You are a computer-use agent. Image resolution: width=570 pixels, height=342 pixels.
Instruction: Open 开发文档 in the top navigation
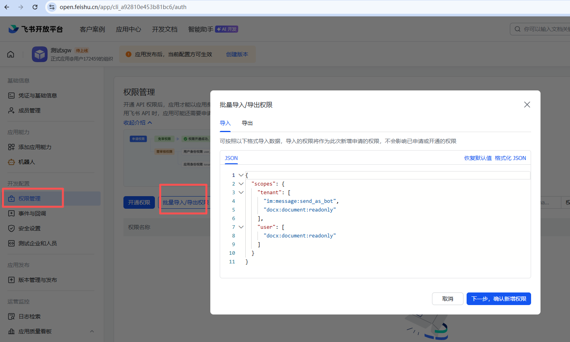point(164,29)
